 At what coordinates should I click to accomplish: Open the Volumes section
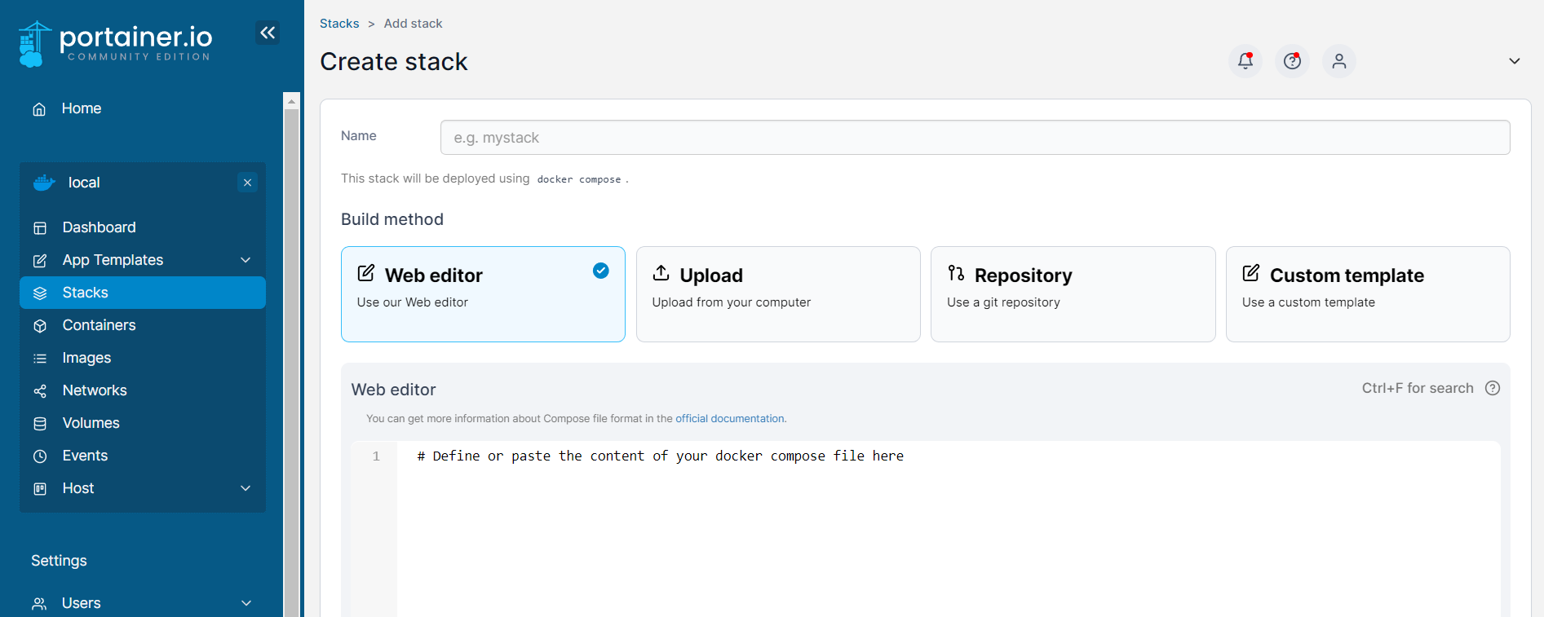point(91,422)
